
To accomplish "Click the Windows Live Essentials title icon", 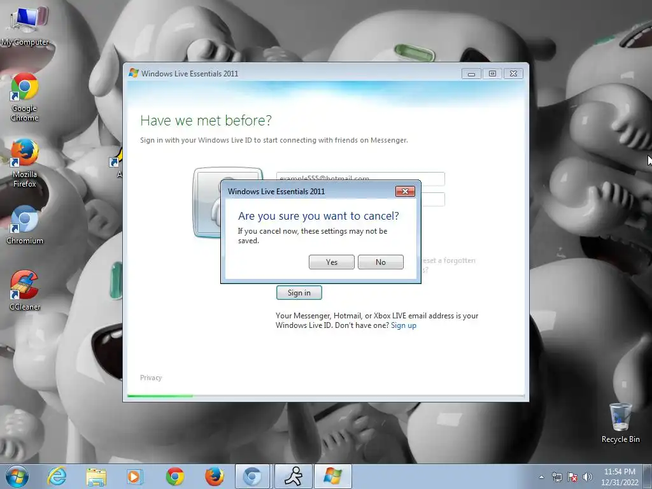I will [x=134, y=73].
